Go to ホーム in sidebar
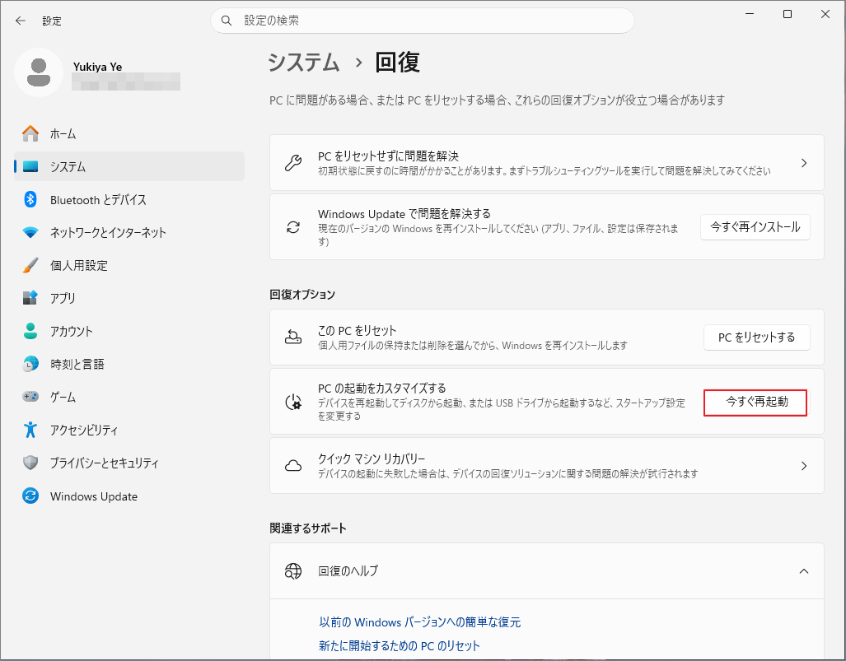The image size is (846, 661). pyautogui.click(x=129, y=133)
